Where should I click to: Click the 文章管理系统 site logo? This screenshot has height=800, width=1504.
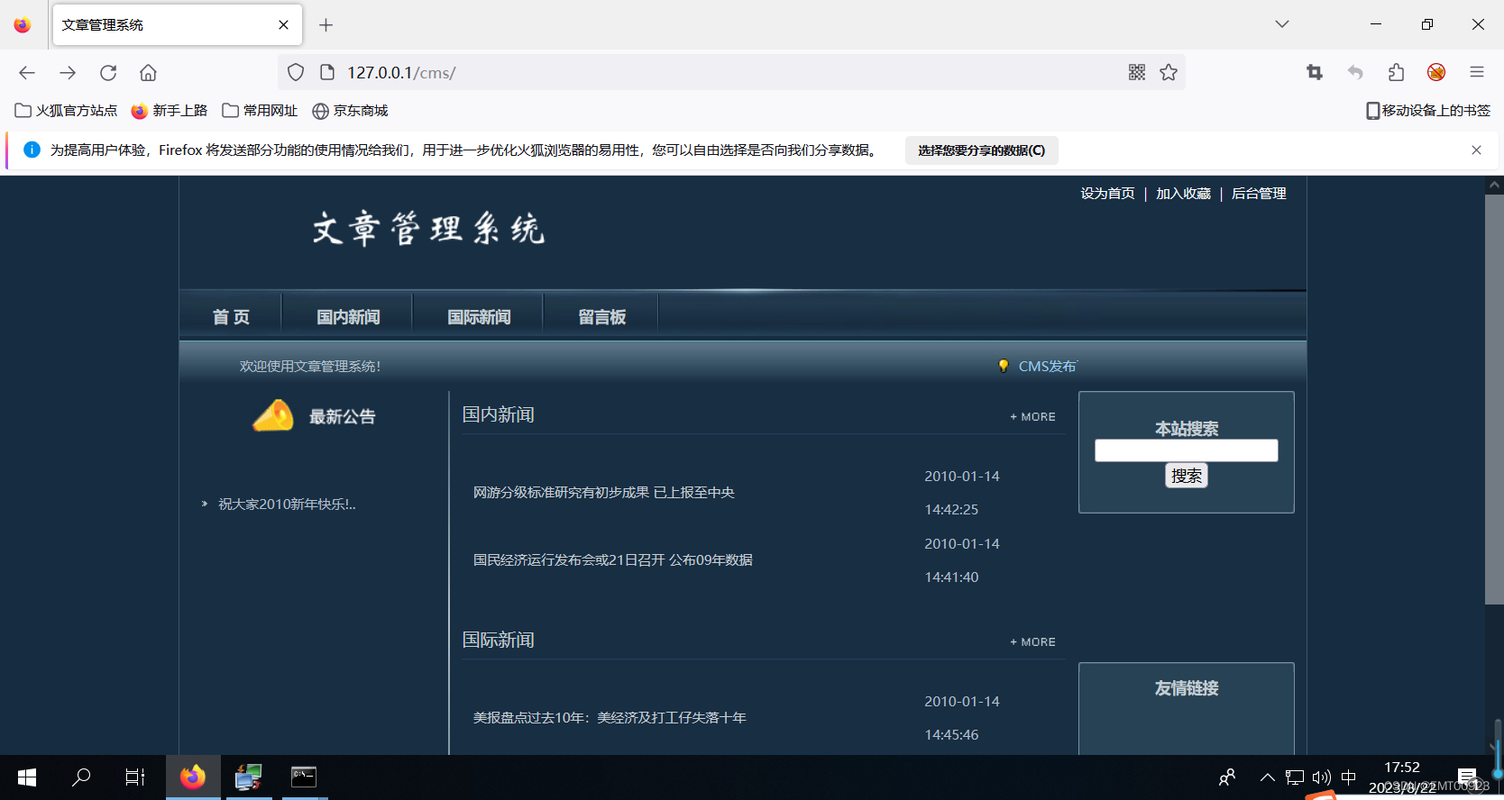click(428, 230)
